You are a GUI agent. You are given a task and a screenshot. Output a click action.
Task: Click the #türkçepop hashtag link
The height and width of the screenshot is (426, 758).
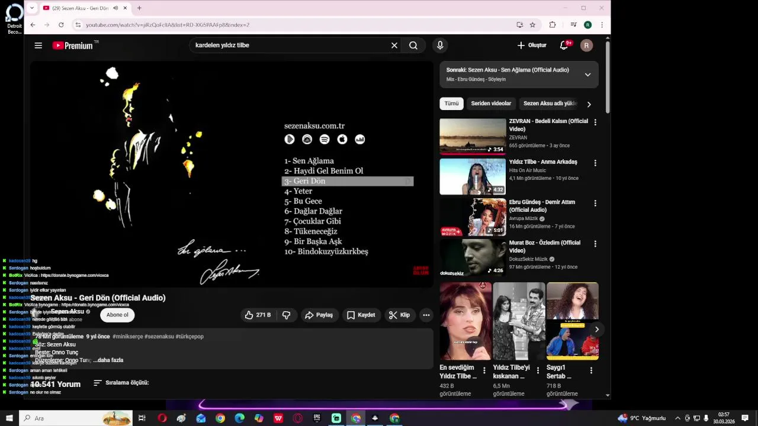click(189, 337)
